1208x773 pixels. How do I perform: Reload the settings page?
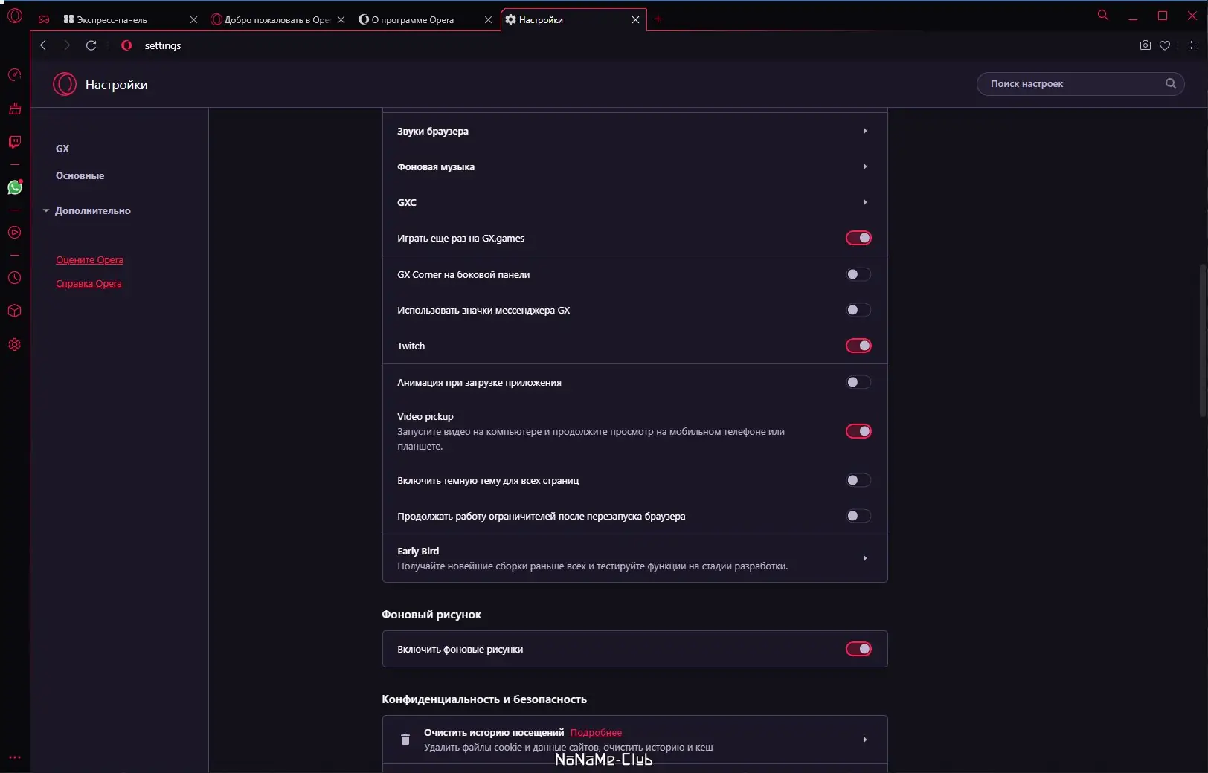pos(91,45)
